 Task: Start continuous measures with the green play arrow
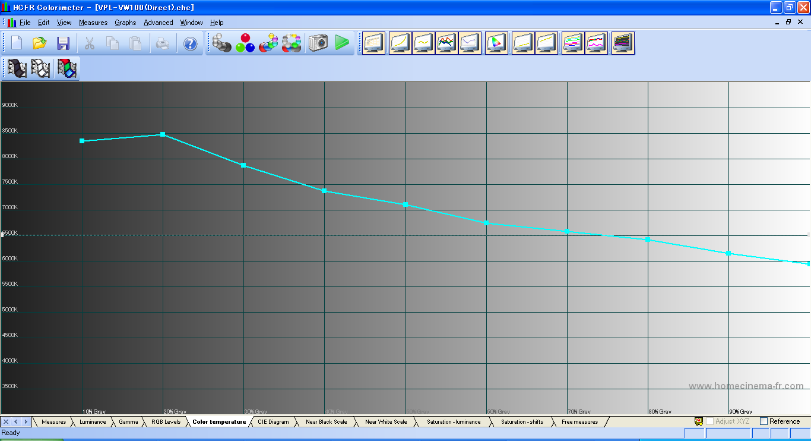click(342, 43)
